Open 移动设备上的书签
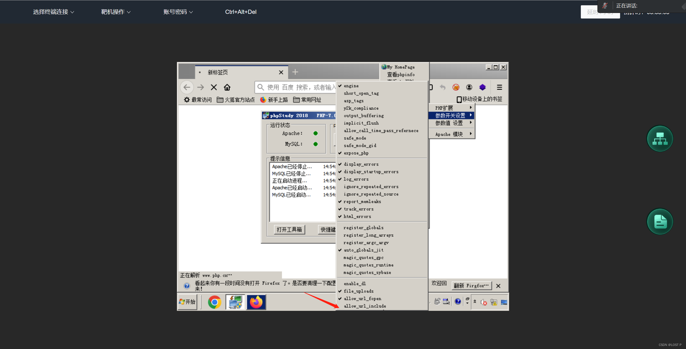686x349 pixels. point(479,99)
